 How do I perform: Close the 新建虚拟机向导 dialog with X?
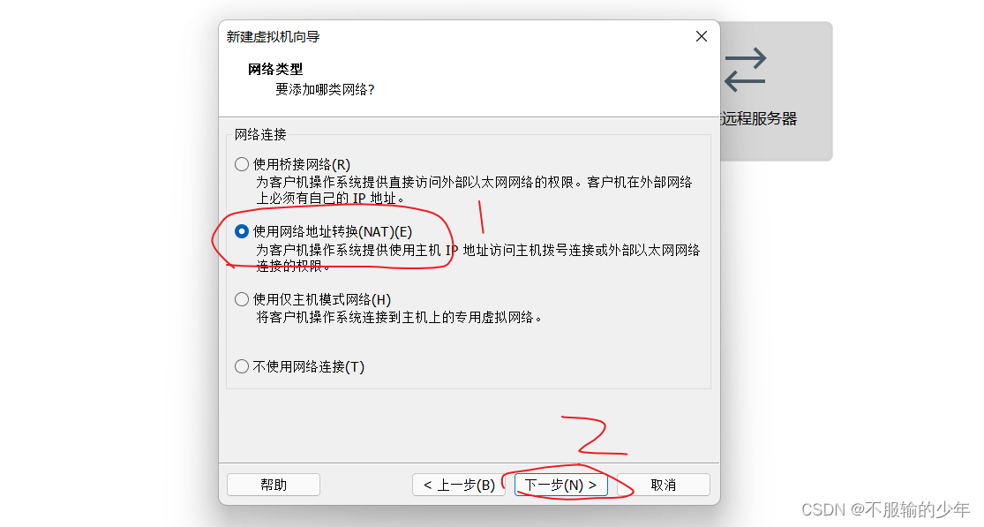[702, 36]
